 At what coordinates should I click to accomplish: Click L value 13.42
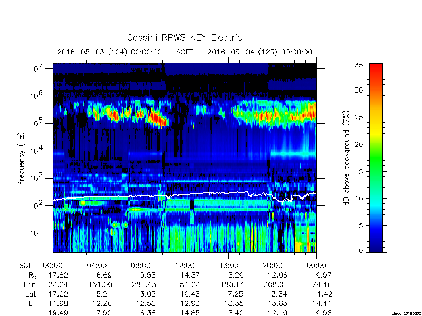pos(234,313)
